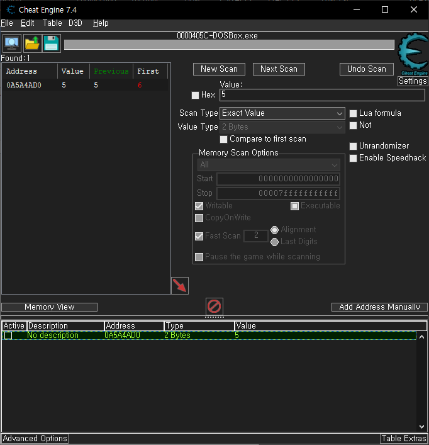The height and width of the screenshot is (445, 429).
Task: Open the Table menu
Action: [52, 23]
